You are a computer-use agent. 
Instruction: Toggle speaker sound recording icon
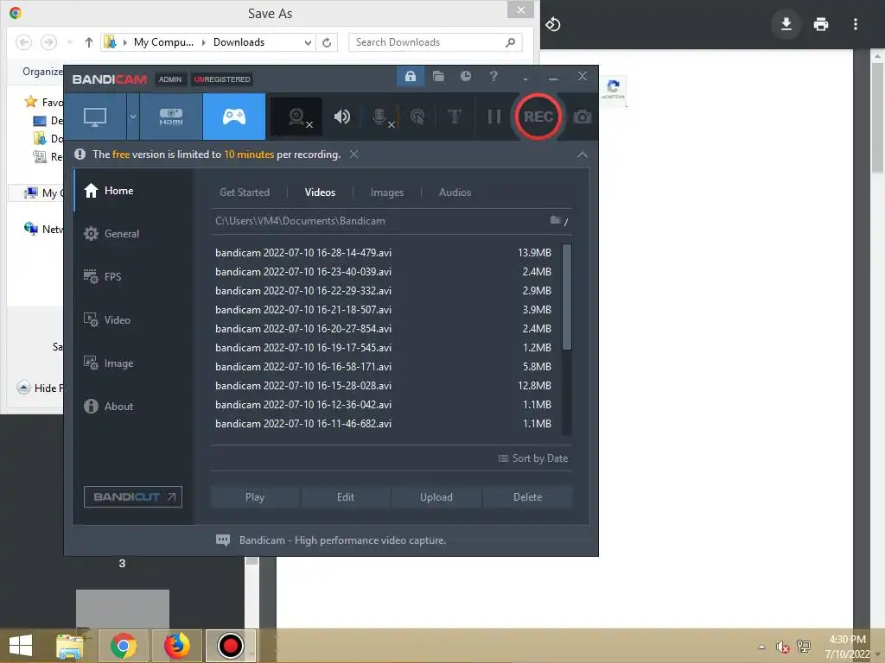tap(342, 117)
